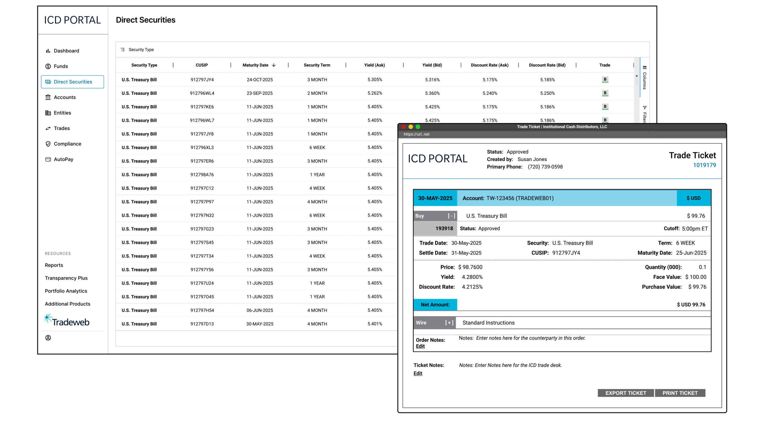Viewport: 759px width, 436px height.
Task: Click the table scrollbar up arrow
Action: click(637, 76)
